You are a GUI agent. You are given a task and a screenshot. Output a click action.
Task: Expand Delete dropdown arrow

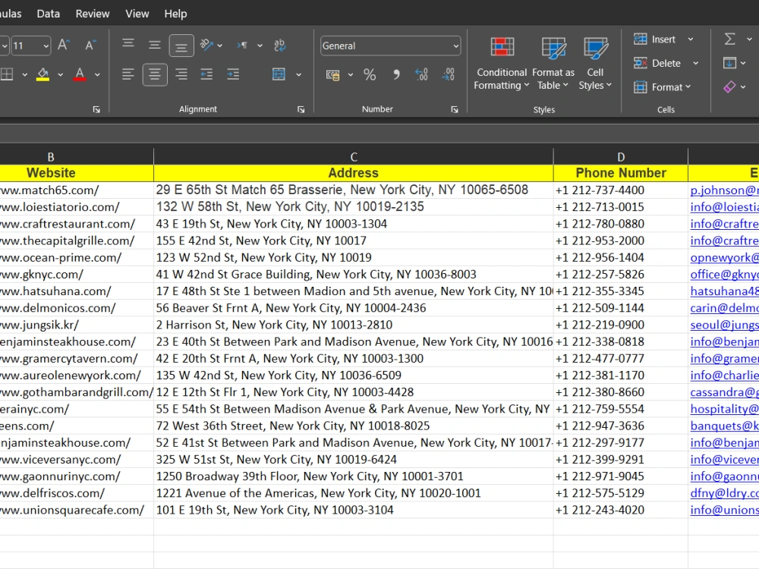pos(695,64)
